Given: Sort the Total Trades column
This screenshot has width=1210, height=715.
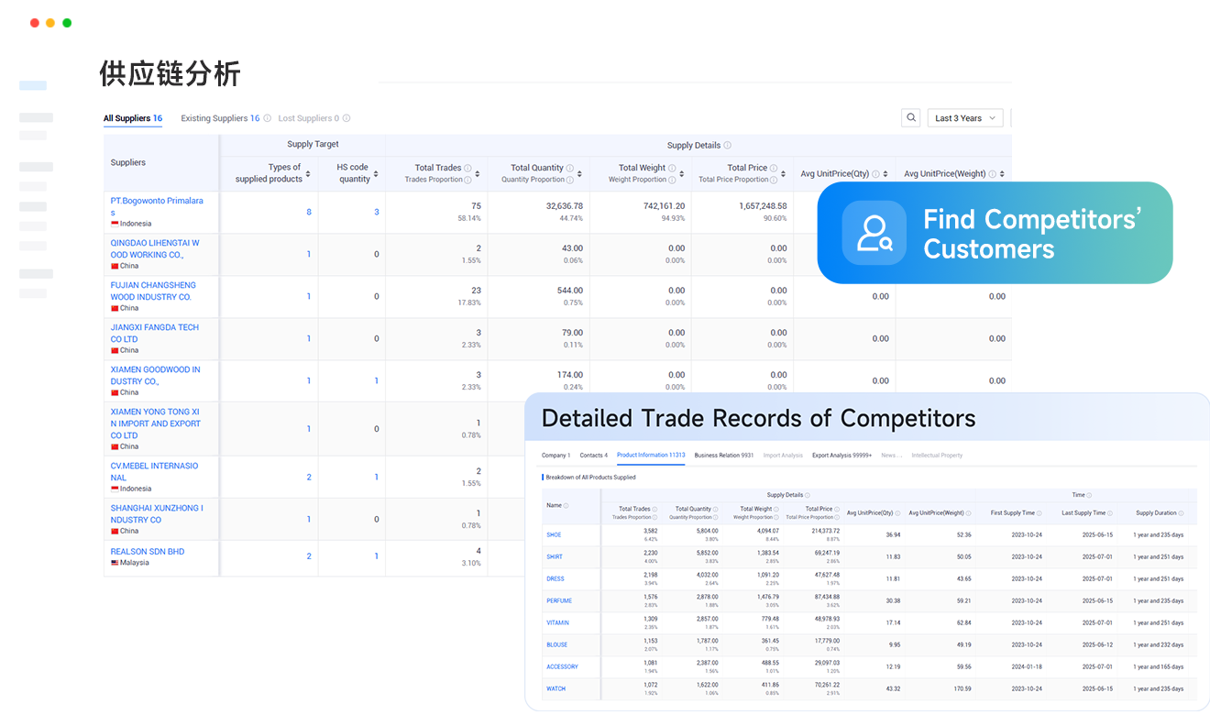Looking at the screenshot, I should (478, 174).
